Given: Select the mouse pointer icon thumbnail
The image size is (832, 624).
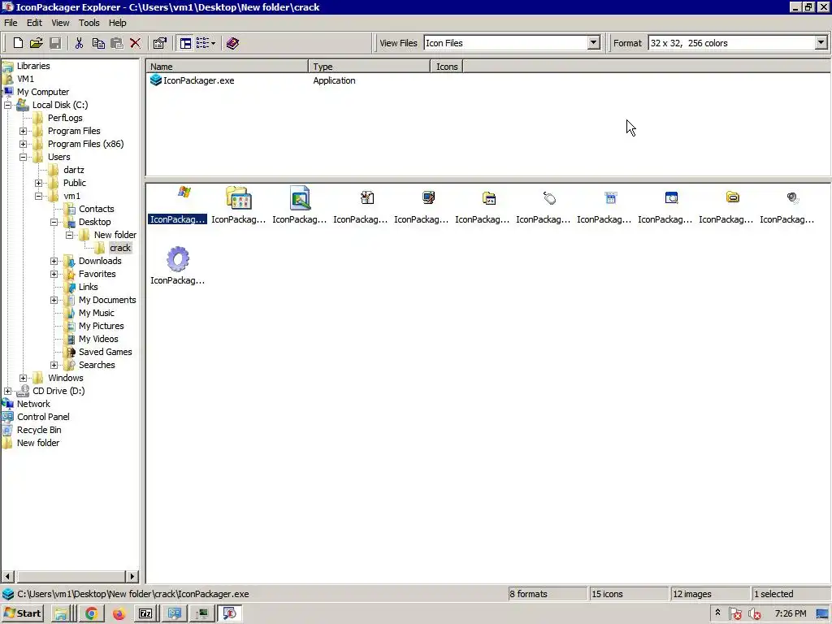Looking at the screenshot, I should (550, 198).
